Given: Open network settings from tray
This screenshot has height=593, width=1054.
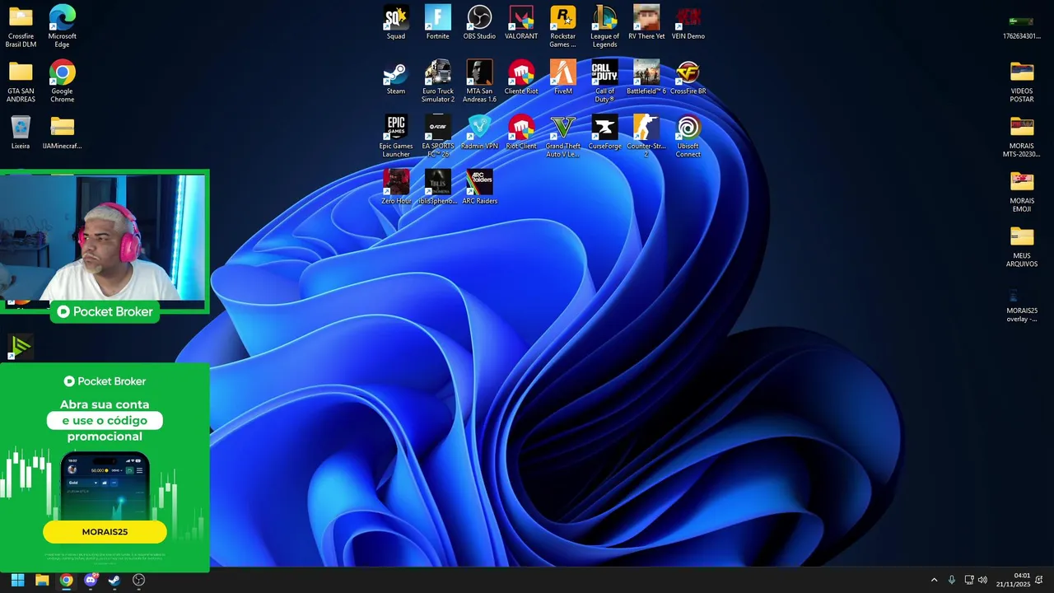Looking at the screenshot, I should 968,580.
